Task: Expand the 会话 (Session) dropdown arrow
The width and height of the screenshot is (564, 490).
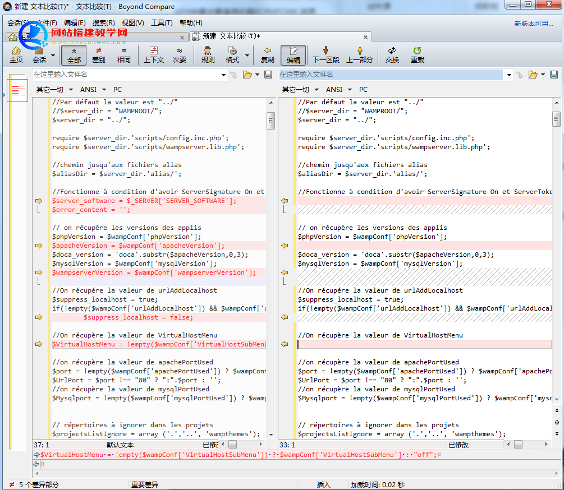Action: coord(53,56)
